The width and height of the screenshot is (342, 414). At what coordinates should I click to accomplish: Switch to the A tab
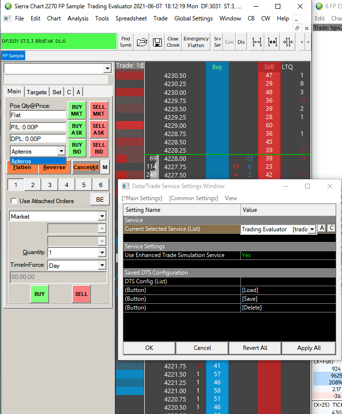[78, 92]
